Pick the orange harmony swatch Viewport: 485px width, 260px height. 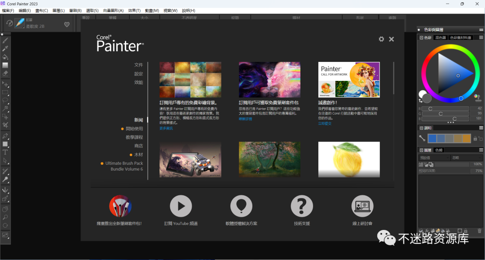tap(467, 138)
